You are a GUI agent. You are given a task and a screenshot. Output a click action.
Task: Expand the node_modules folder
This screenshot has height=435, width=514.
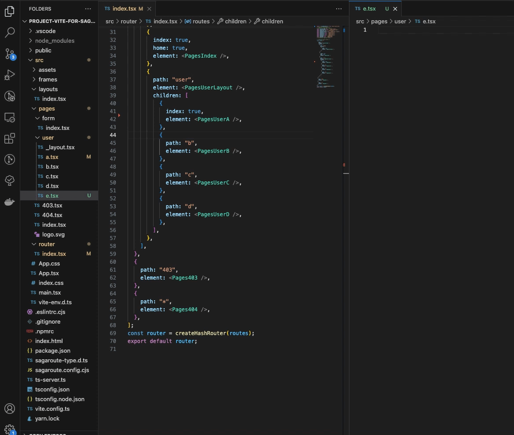click(x=59, y=41)
